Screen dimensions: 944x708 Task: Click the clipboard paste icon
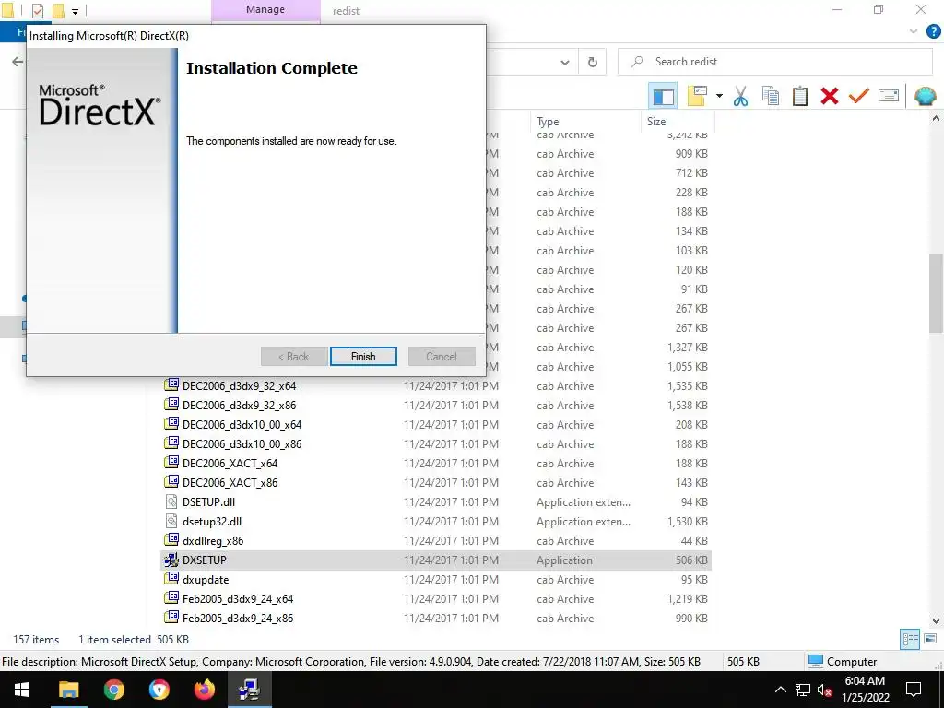tap(799, 96)
